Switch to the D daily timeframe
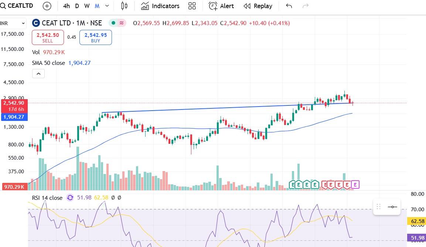This screenshot has width=426, height=247. point(77,6)
